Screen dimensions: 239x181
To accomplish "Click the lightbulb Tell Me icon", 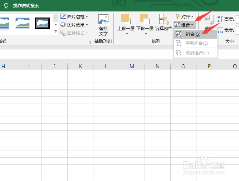I will point(6,6).
